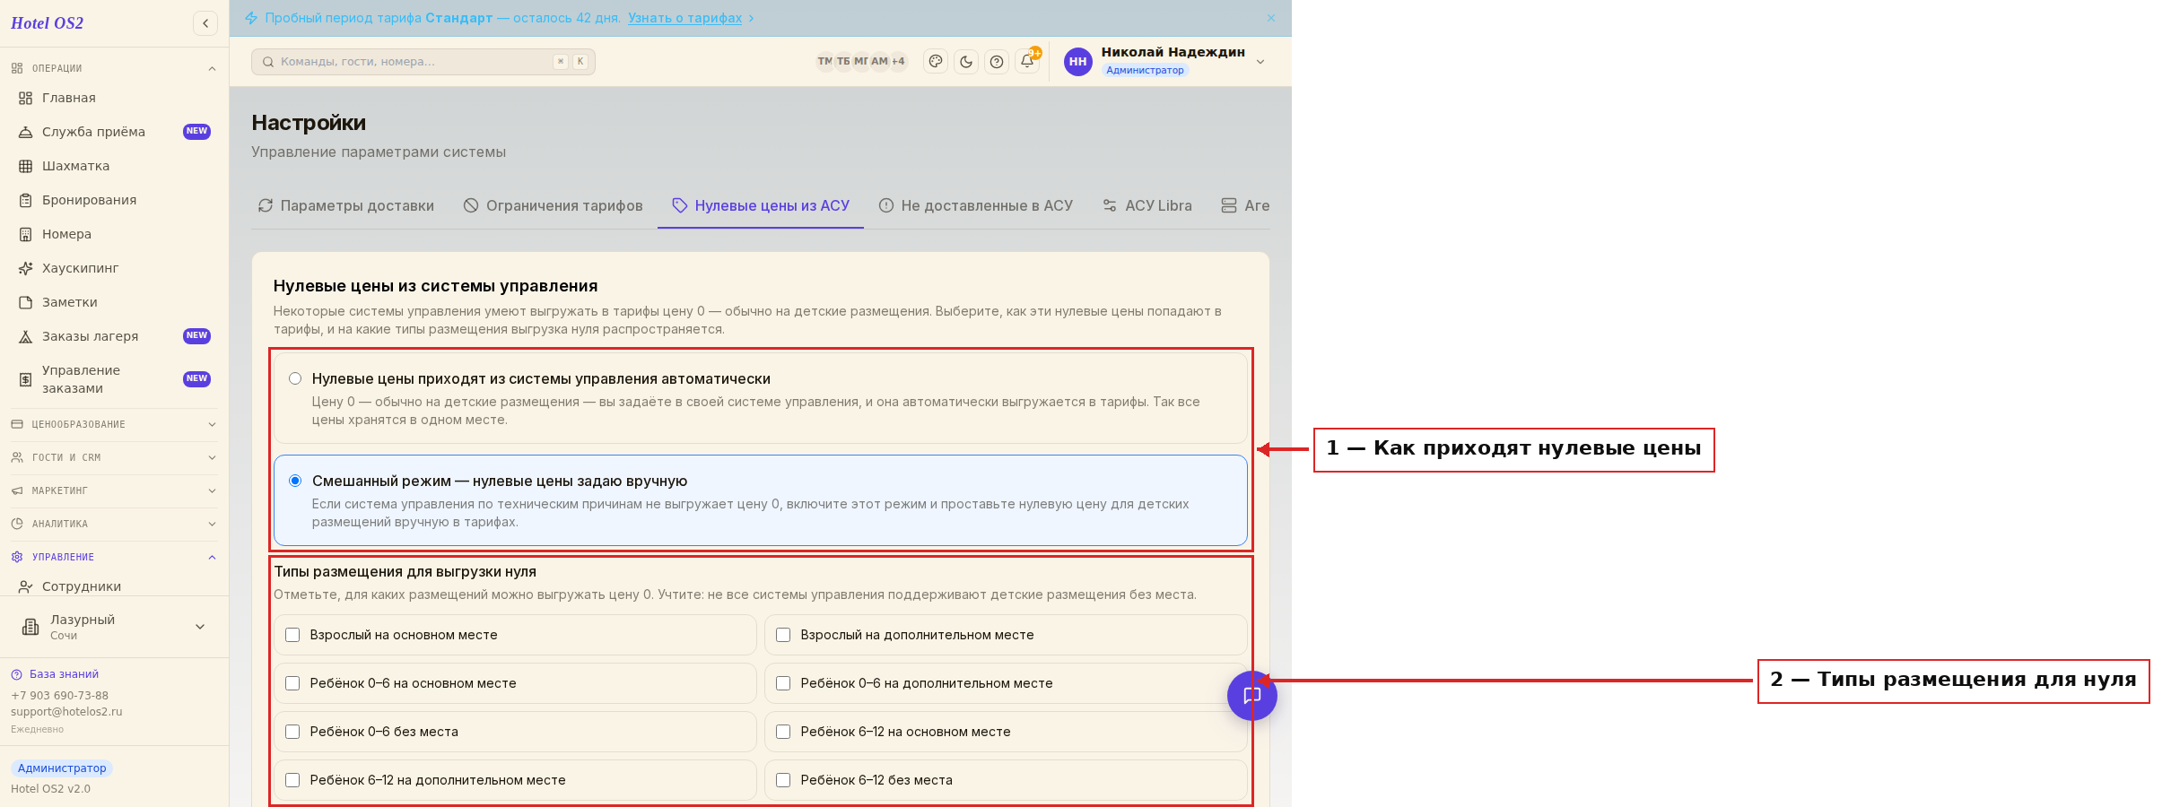Click the lightning icon in trial banner

click(251, 18)
